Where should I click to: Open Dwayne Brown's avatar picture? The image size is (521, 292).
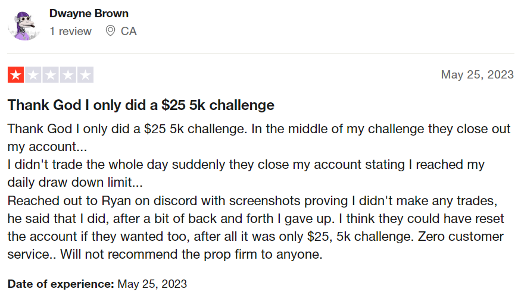click(24, 26)
